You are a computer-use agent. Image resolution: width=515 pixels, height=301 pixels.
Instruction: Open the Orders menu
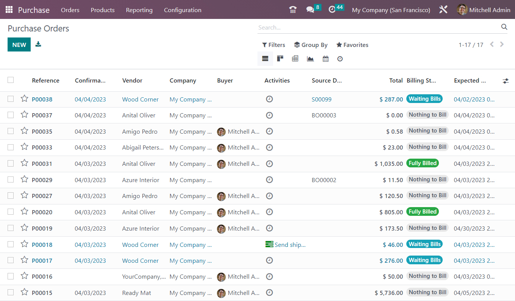(70, 10)
